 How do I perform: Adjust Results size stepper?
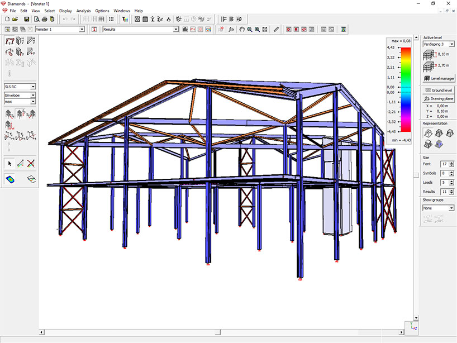click(451, 192)
